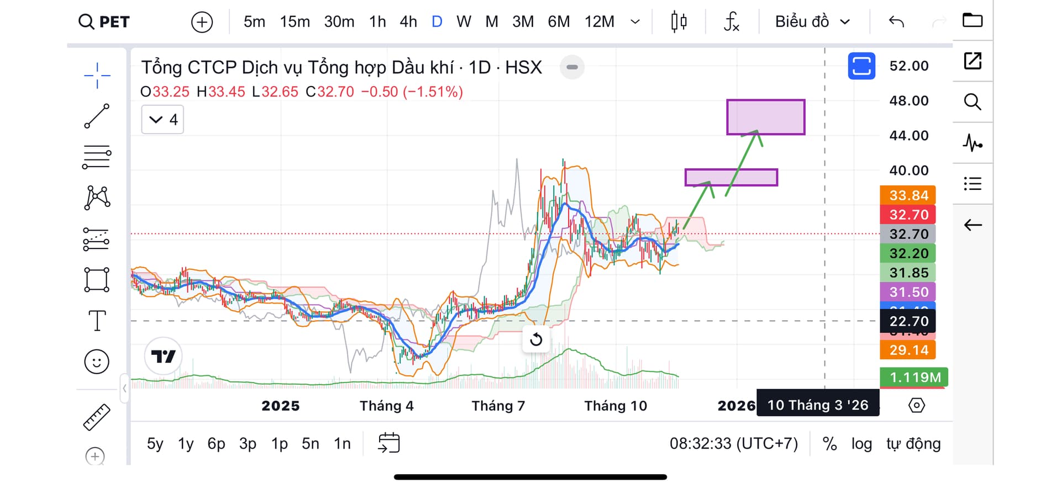Set the date range to 1n
The height and width of the screenshot is (489, 1061).
click(x=342, y=444)
